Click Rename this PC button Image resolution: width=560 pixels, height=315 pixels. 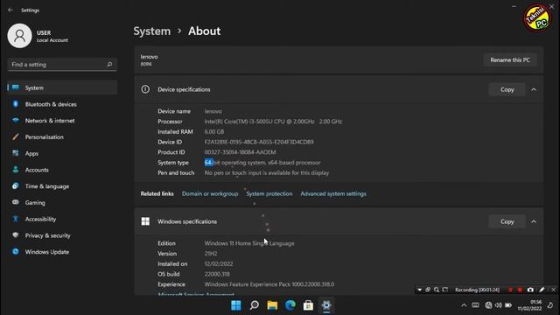click(510, 60)
